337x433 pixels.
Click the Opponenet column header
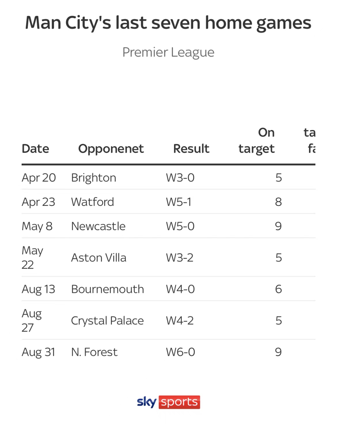pyautogui.click(x=111, y=149)
